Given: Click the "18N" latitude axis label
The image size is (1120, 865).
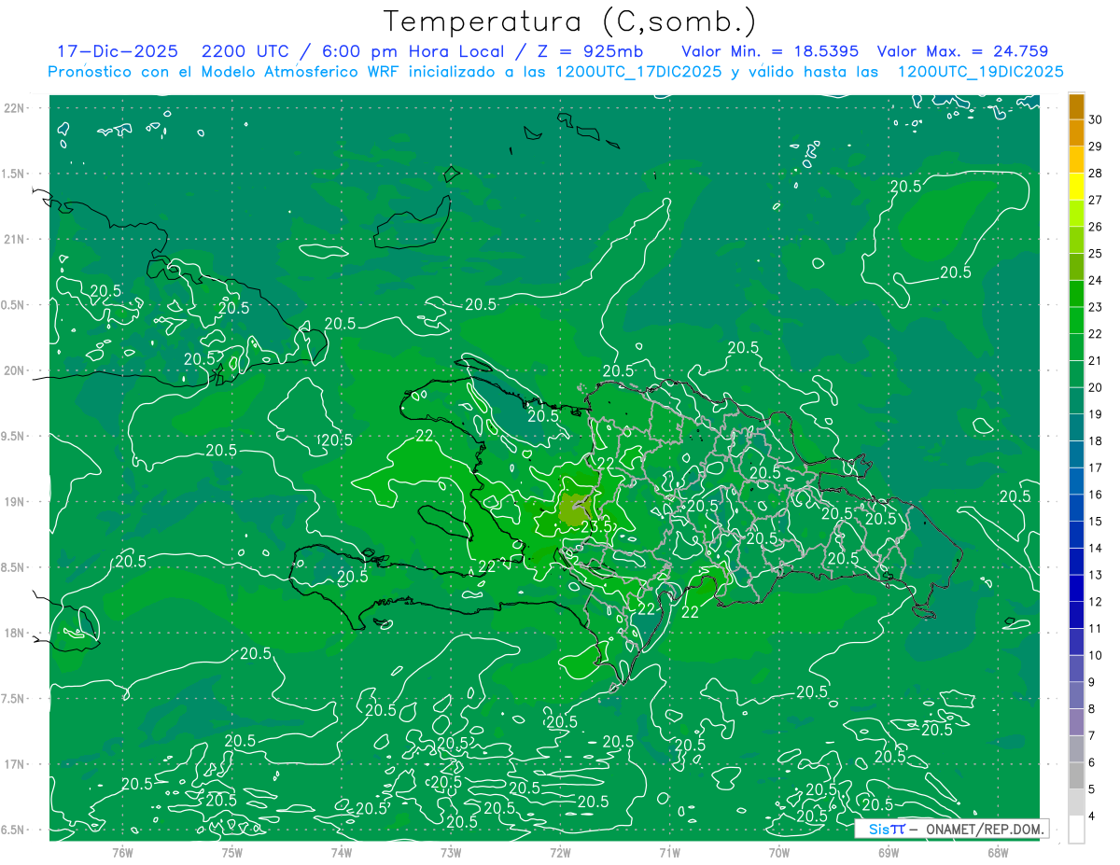Looking at the screenshot, I should click(16, 633).
